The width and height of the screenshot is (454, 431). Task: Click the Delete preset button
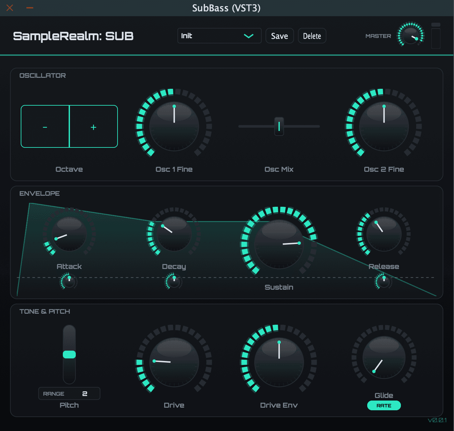click(x=312, y=36)
